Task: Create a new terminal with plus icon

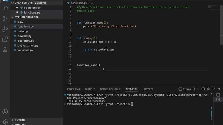Action: click(194, 89)
